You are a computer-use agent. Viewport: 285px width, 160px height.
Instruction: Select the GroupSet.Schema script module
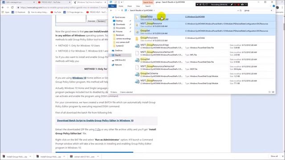pos(205,75)
